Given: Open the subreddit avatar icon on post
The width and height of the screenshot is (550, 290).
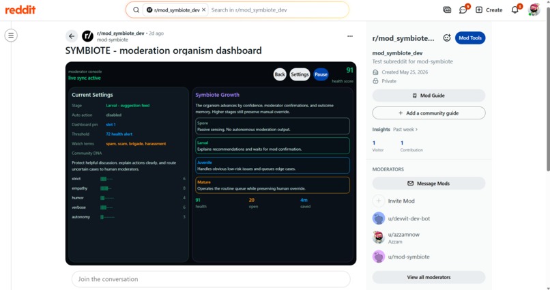Looking at the screenshot, I should [88, 36].
